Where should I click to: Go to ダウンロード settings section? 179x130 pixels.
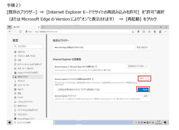click(21, 81)
